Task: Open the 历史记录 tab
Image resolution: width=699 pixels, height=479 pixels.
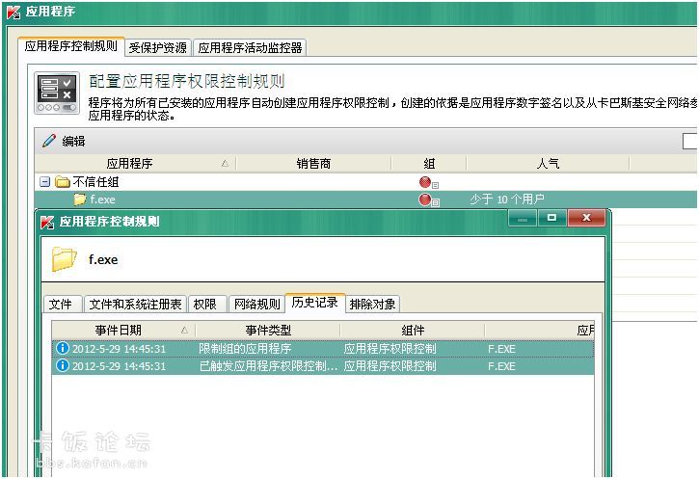Action: (314, 303)
